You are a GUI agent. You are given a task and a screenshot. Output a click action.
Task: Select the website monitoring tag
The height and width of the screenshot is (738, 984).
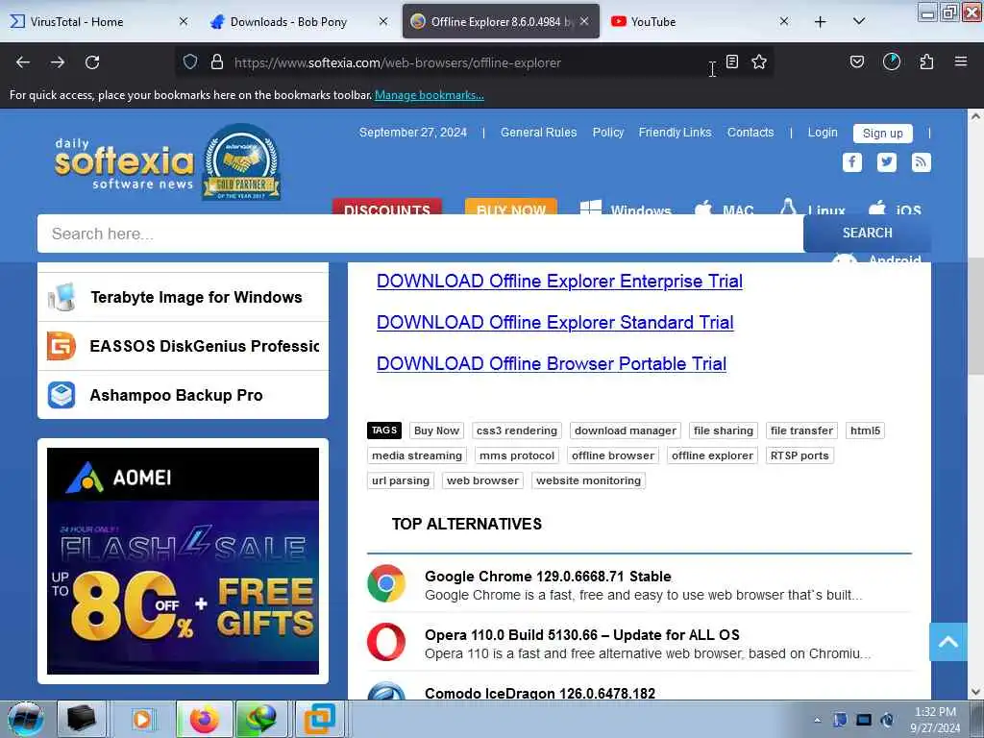pyautogui.click(x=589, y=480)
